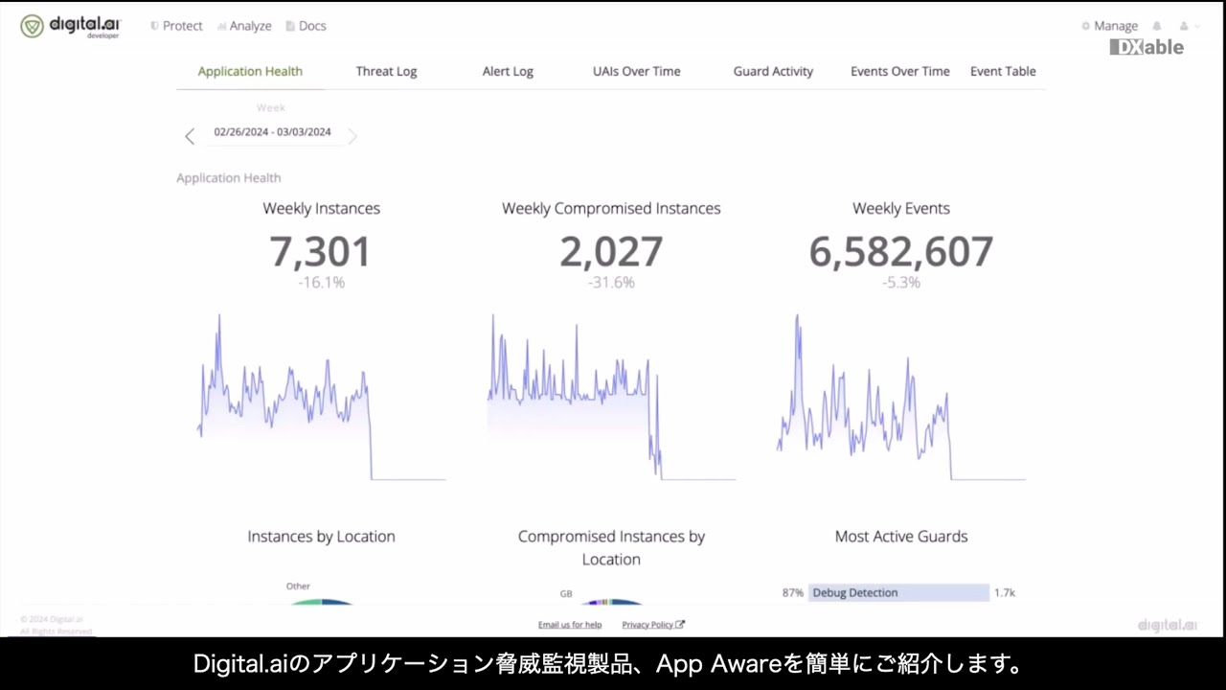
Task: Open the Privacy Policy link
Action: 653,625
